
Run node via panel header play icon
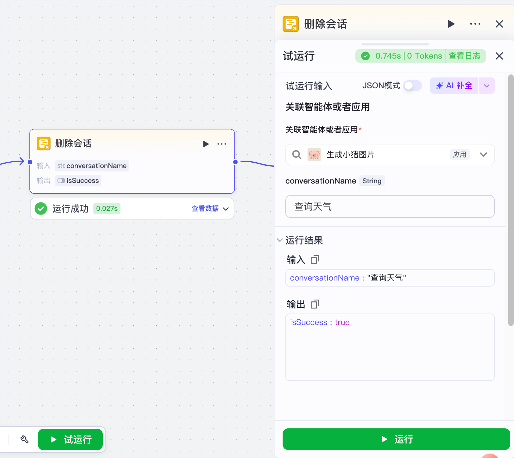(x=451, y=24)
